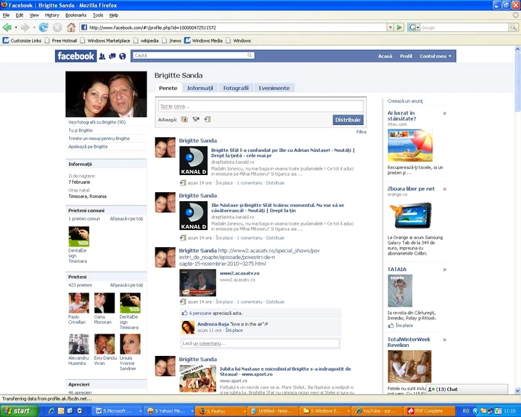The image size is (521, 417).
Task: Reload the page with the refresh icon
Action: click(x=43, y=28)
